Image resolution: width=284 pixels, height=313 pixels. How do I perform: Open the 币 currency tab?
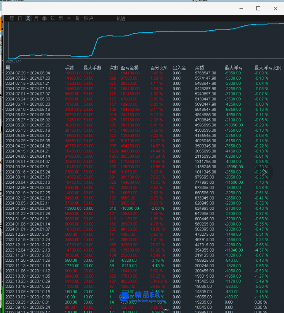coord(61,18)
